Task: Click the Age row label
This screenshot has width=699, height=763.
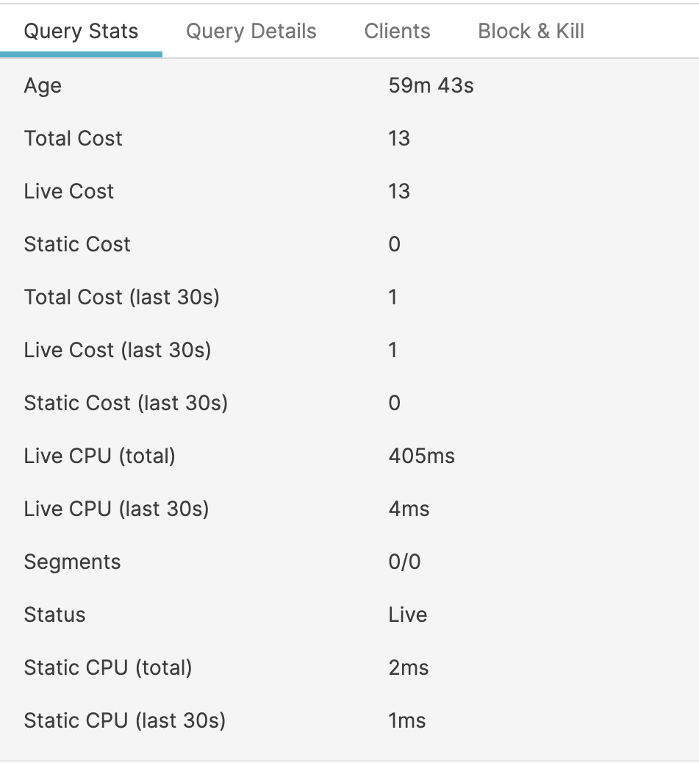Action: pos(40,85)
